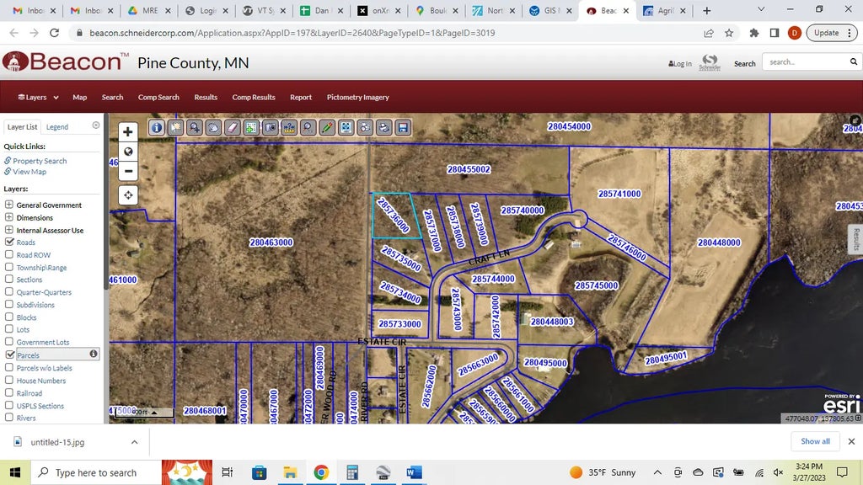Enable the Road ROW layer checkbox

9,255
